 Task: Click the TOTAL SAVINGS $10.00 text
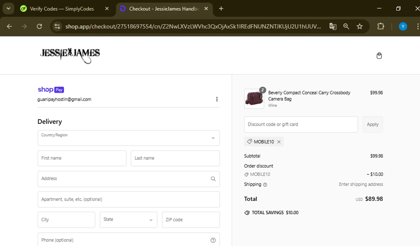[275, 213]
